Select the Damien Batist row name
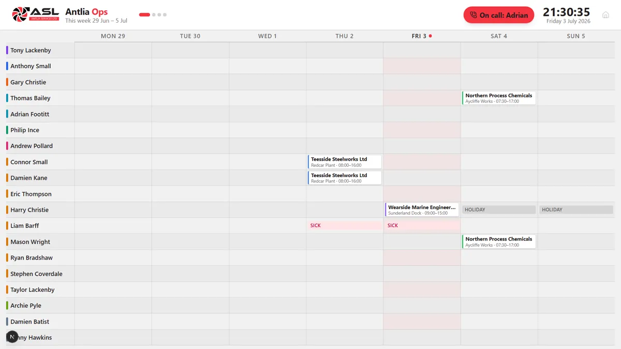Screen dimensions: 621x349 click(30, 321)
